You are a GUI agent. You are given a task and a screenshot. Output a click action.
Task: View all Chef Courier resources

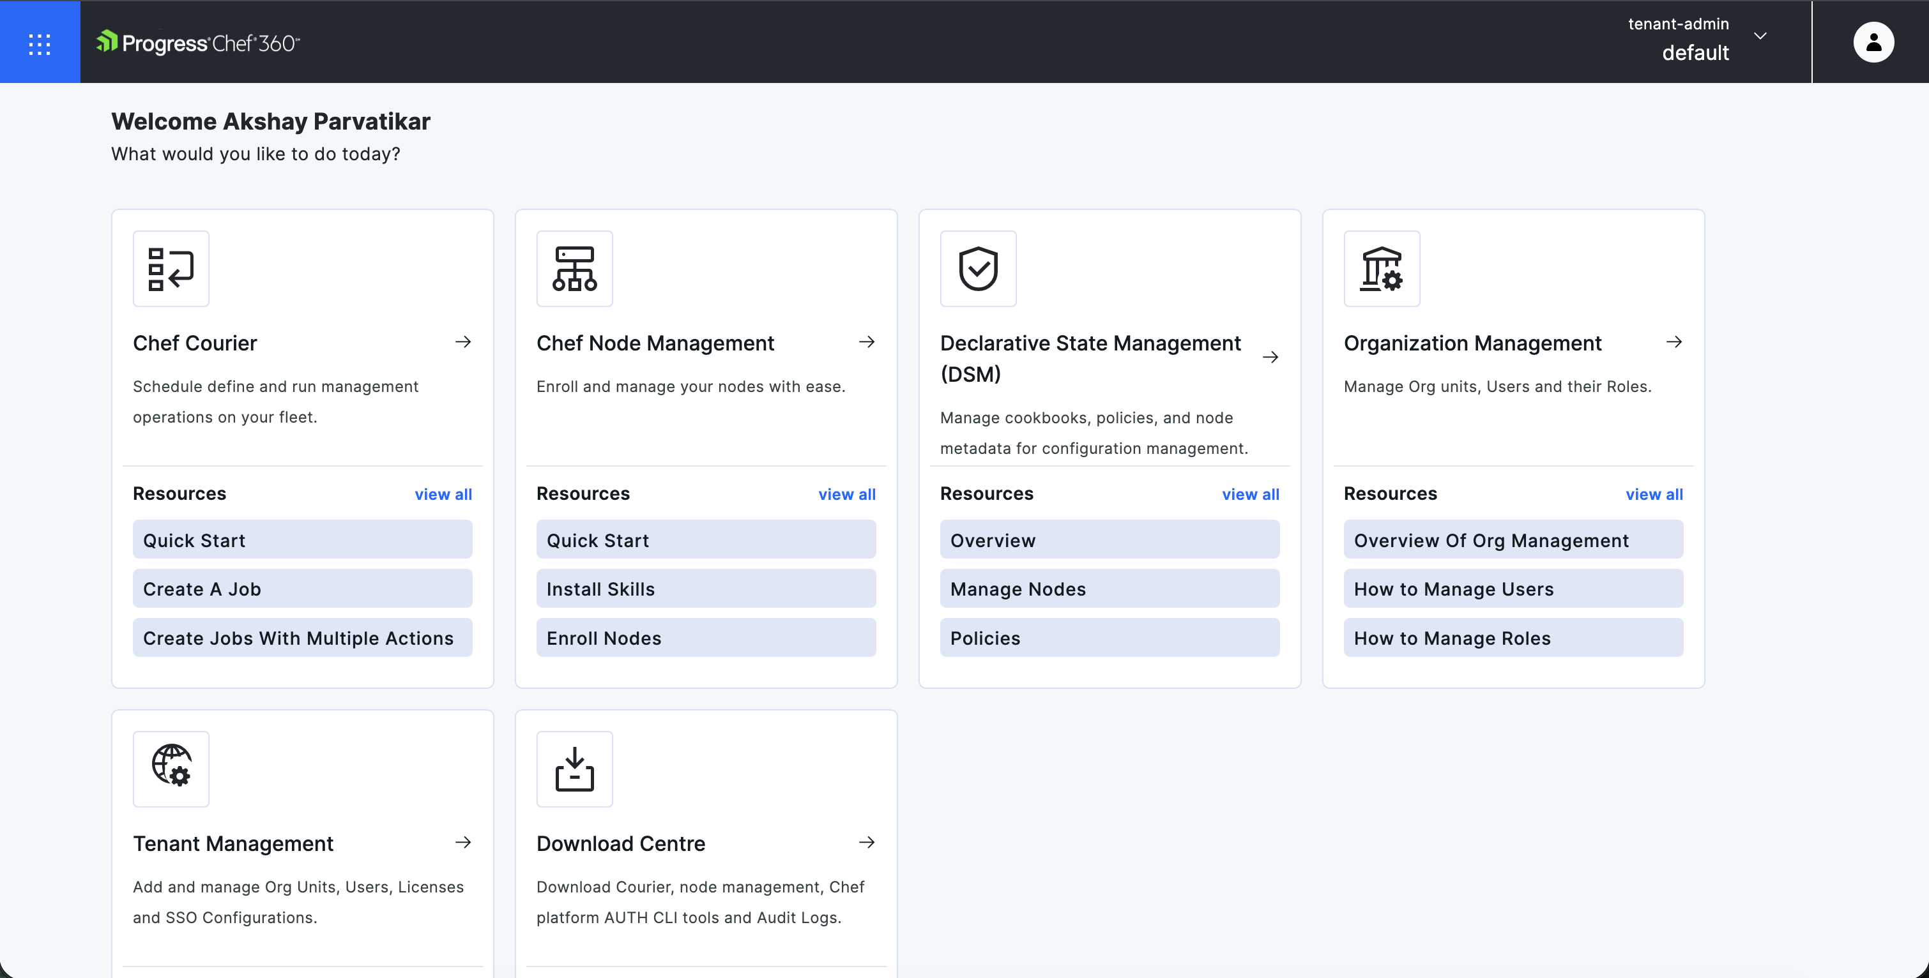(443, 494)
